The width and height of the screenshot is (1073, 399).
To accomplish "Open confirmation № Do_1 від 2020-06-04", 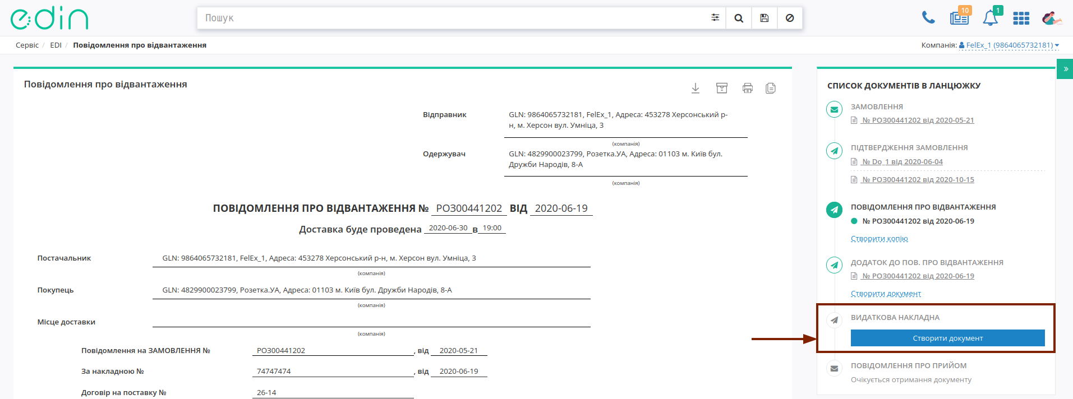I will coord(902,162).
